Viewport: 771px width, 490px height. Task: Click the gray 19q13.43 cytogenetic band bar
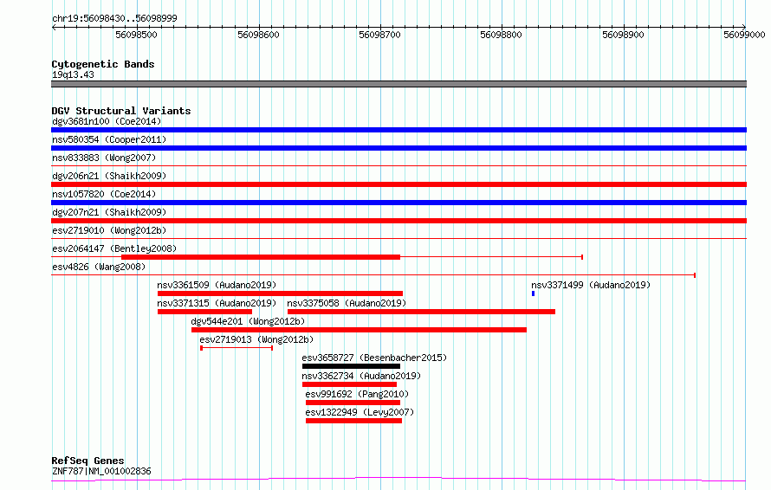pos(398,84)
